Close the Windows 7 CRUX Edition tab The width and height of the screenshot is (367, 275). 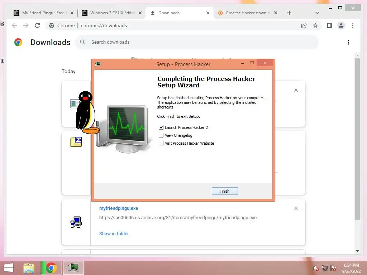[140, 13]
